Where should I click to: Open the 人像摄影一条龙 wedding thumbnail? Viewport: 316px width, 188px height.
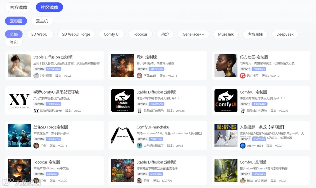pos(226,136)
